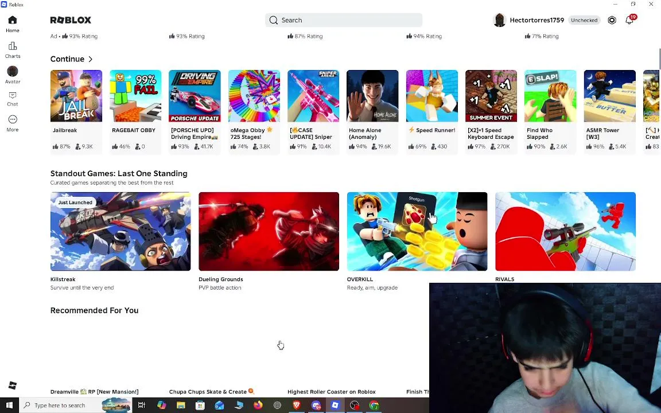Viewport: 661px width, 413px height.
Task: Open the Home sidebar icon
Action: pyautogui.click(x=12, y=20)
